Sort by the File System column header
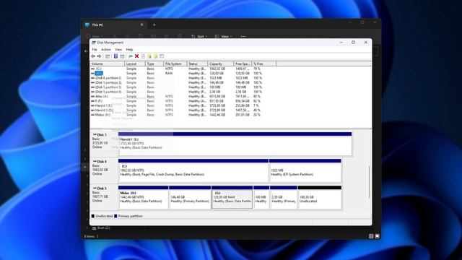Viewport: 462px width, 260px height. (175, 64)
